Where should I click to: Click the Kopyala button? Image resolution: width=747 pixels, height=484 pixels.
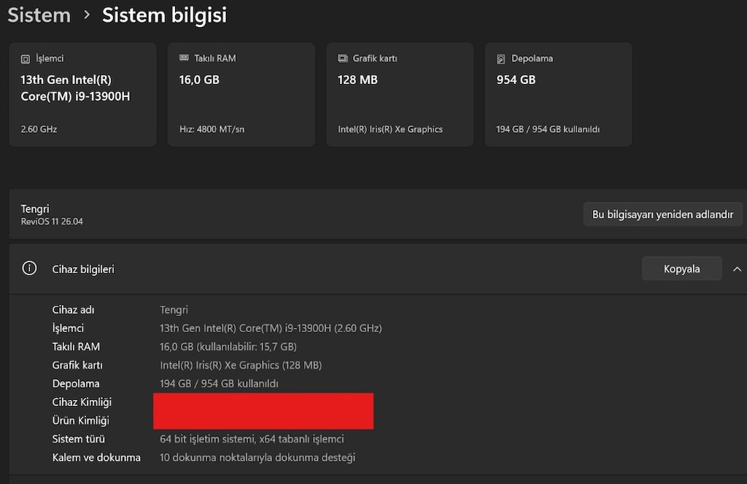pyautogui.click(x=681, y=269)
